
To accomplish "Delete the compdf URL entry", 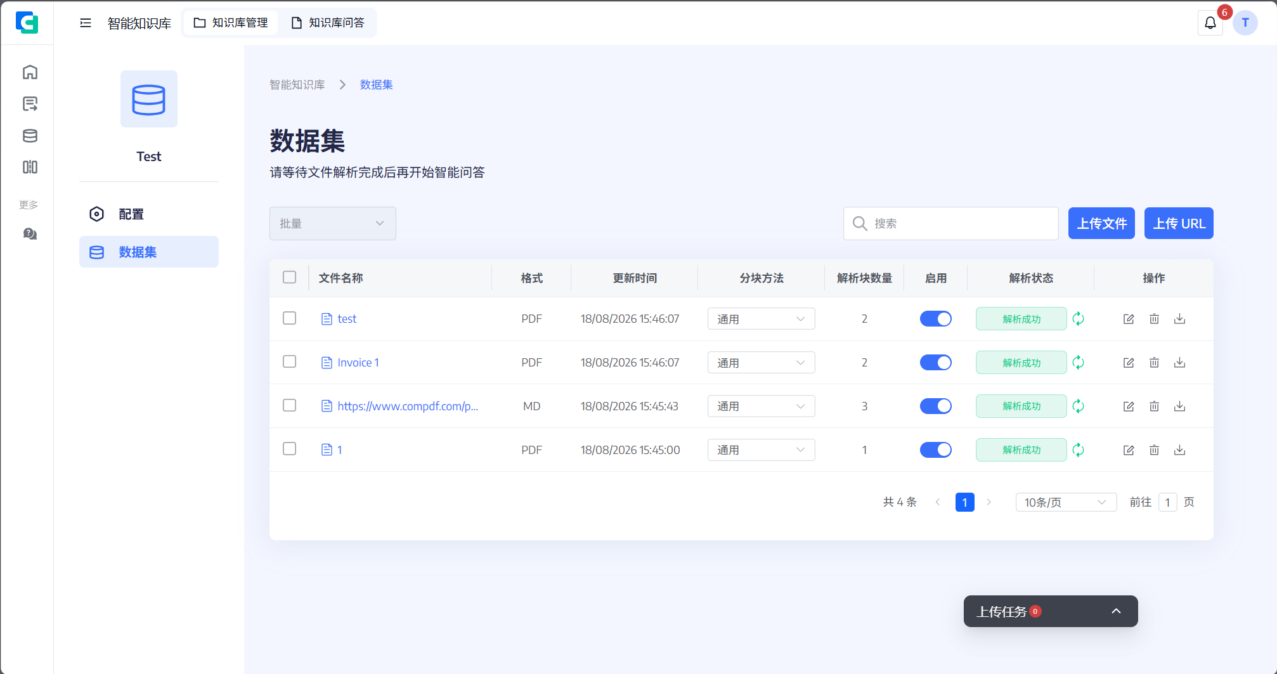I will click(1154, 406).
